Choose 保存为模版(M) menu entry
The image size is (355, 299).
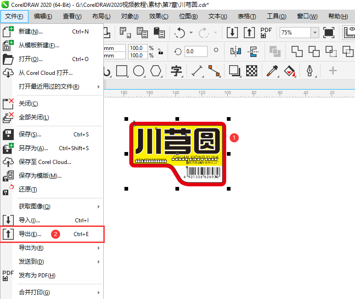(x=52, y=175)
